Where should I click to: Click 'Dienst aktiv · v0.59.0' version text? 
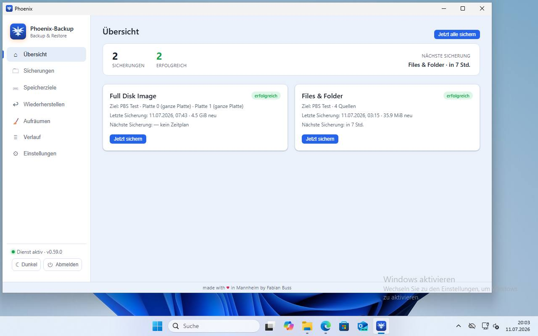tap(40, 252)
